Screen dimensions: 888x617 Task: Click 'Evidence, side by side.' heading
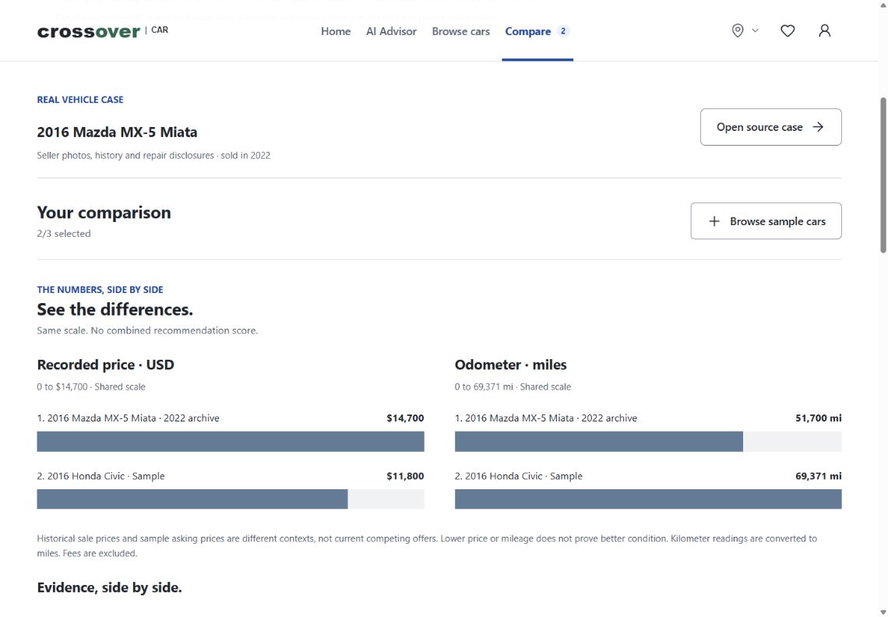click(x=109, y=587)
